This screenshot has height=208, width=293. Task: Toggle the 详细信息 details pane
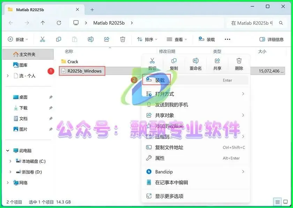point(271,39)
